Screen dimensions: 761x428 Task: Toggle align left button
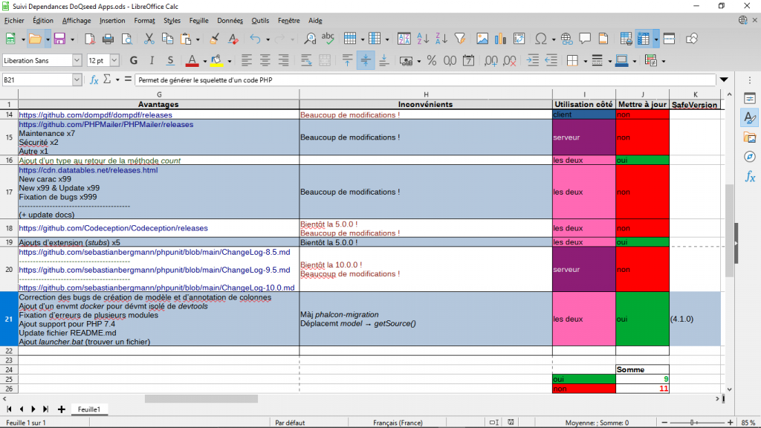click(247, 61)
